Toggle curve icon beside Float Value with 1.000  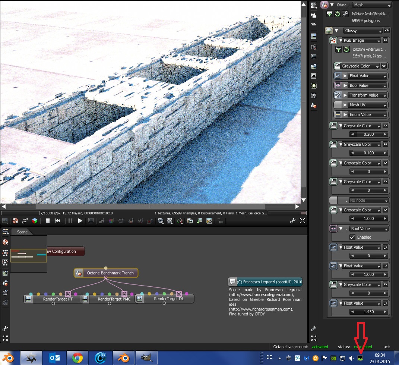coord(385,266)
